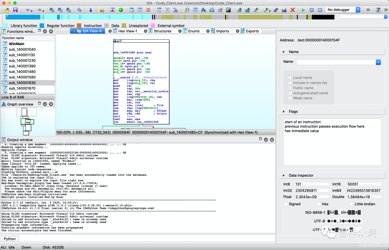Screen dimensions: 389x250
Task: Open the back arrow history dropdown
Action: (31, 11)
